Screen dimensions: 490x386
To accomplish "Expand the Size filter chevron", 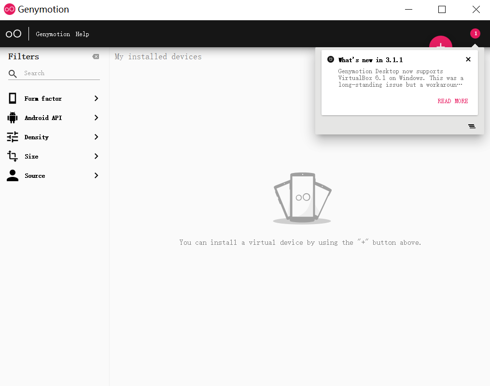I will (x=96, y=156).
